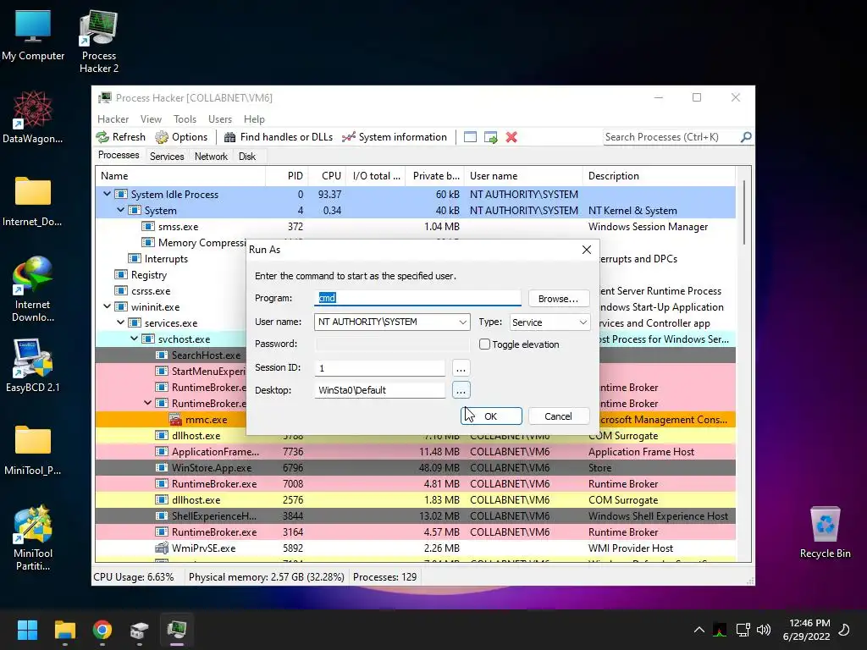Open File Explorer from taskbar
This screenshot has width=867, height=650.
[x=64, y=630]
